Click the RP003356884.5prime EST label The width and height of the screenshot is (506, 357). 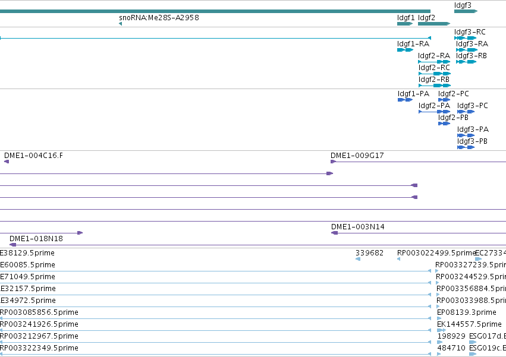point(471,289)
